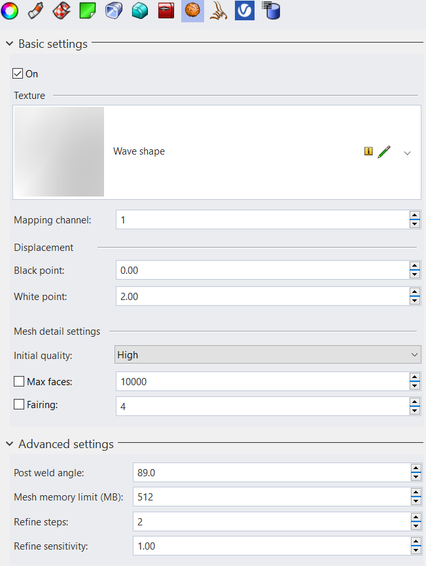Toggle the displacement On checkbox

[18, 74]
